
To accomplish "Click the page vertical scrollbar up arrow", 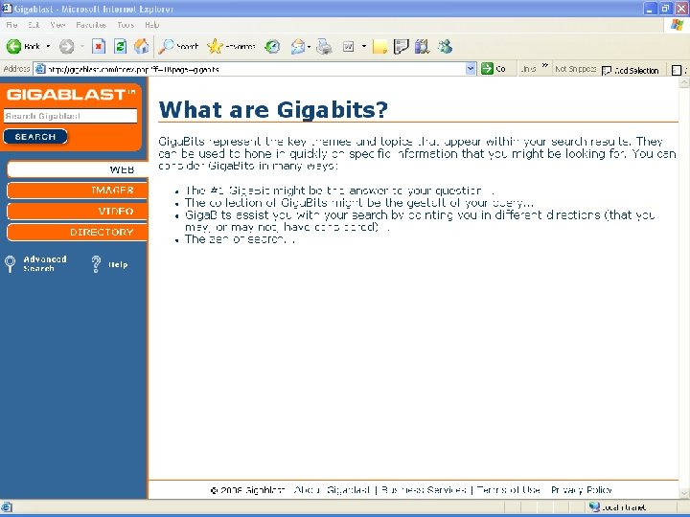I will 684,82.
